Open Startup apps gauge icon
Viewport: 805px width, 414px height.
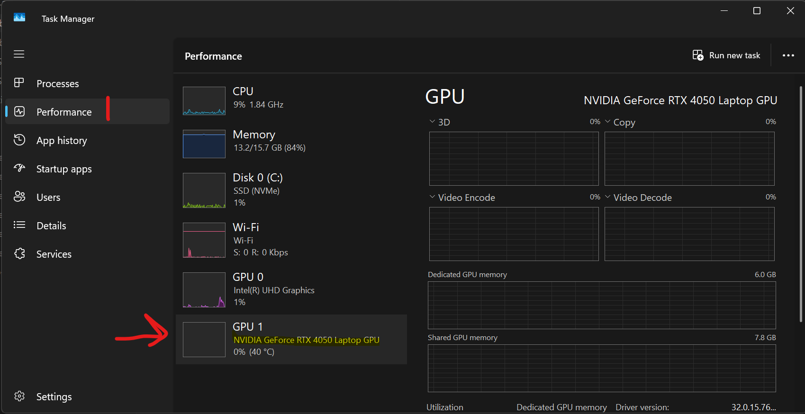click(x=19, y=168)
